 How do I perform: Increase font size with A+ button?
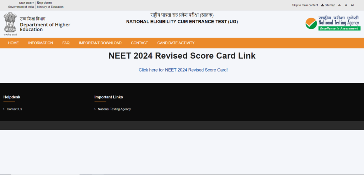point(352,5)
